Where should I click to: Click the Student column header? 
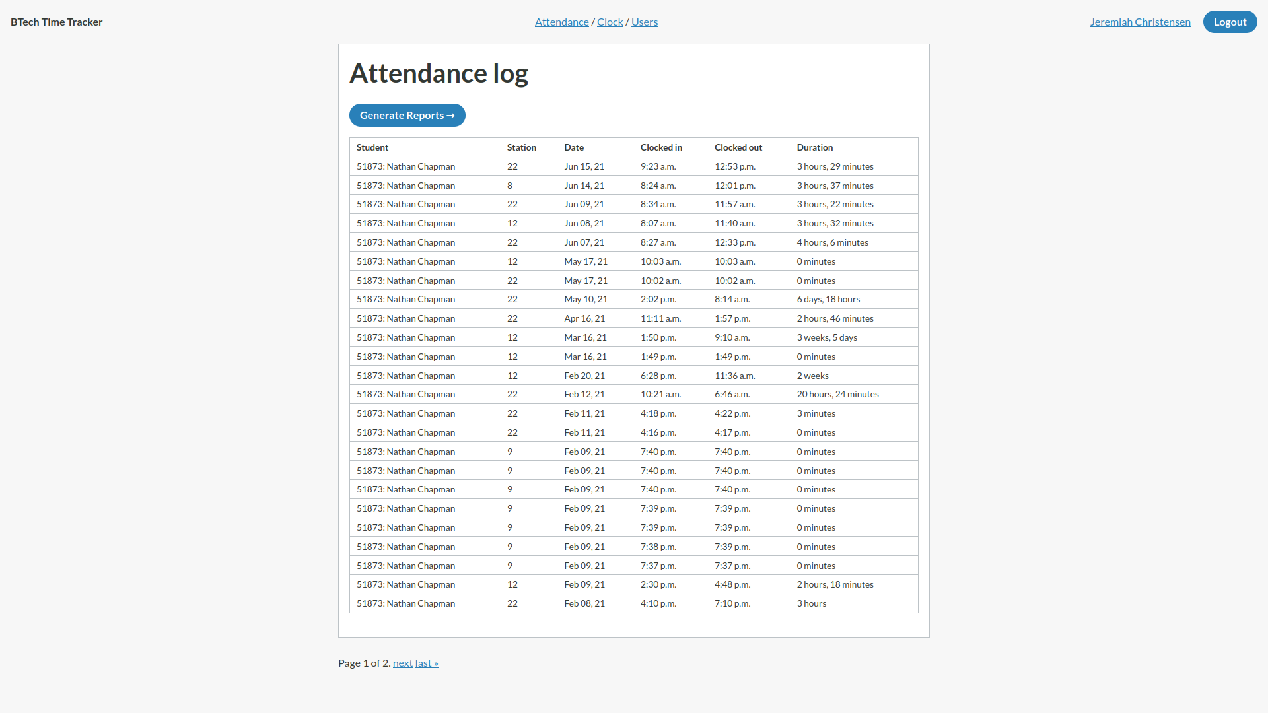tap(372, 147)
